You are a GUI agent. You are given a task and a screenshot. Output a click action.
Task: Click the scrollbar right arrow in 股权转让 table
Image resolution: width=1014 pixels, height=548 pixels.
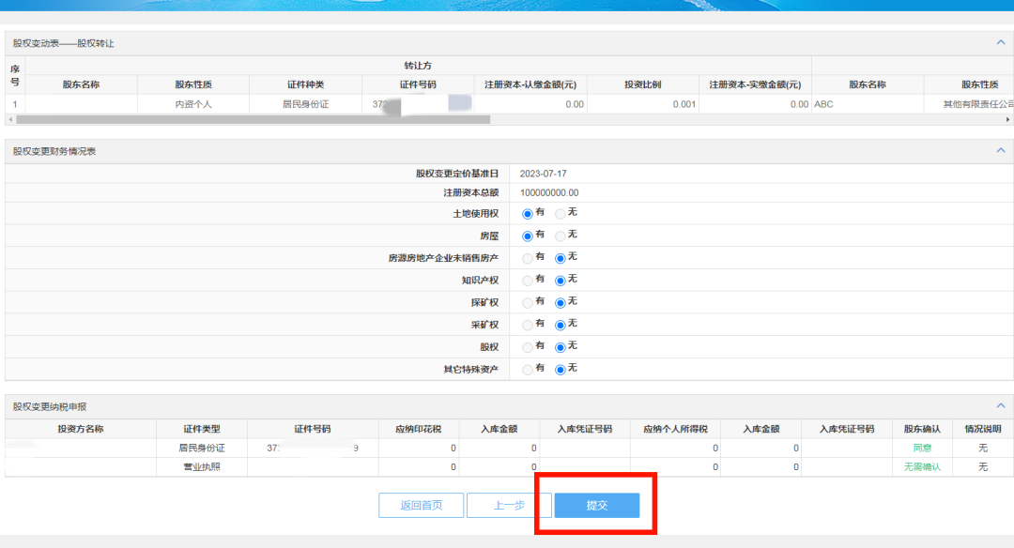click(1007, 119)
